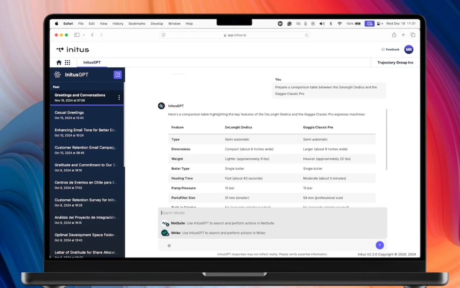Click the message input box
Viewport: 460px width, 288px height.
(272, 245)
